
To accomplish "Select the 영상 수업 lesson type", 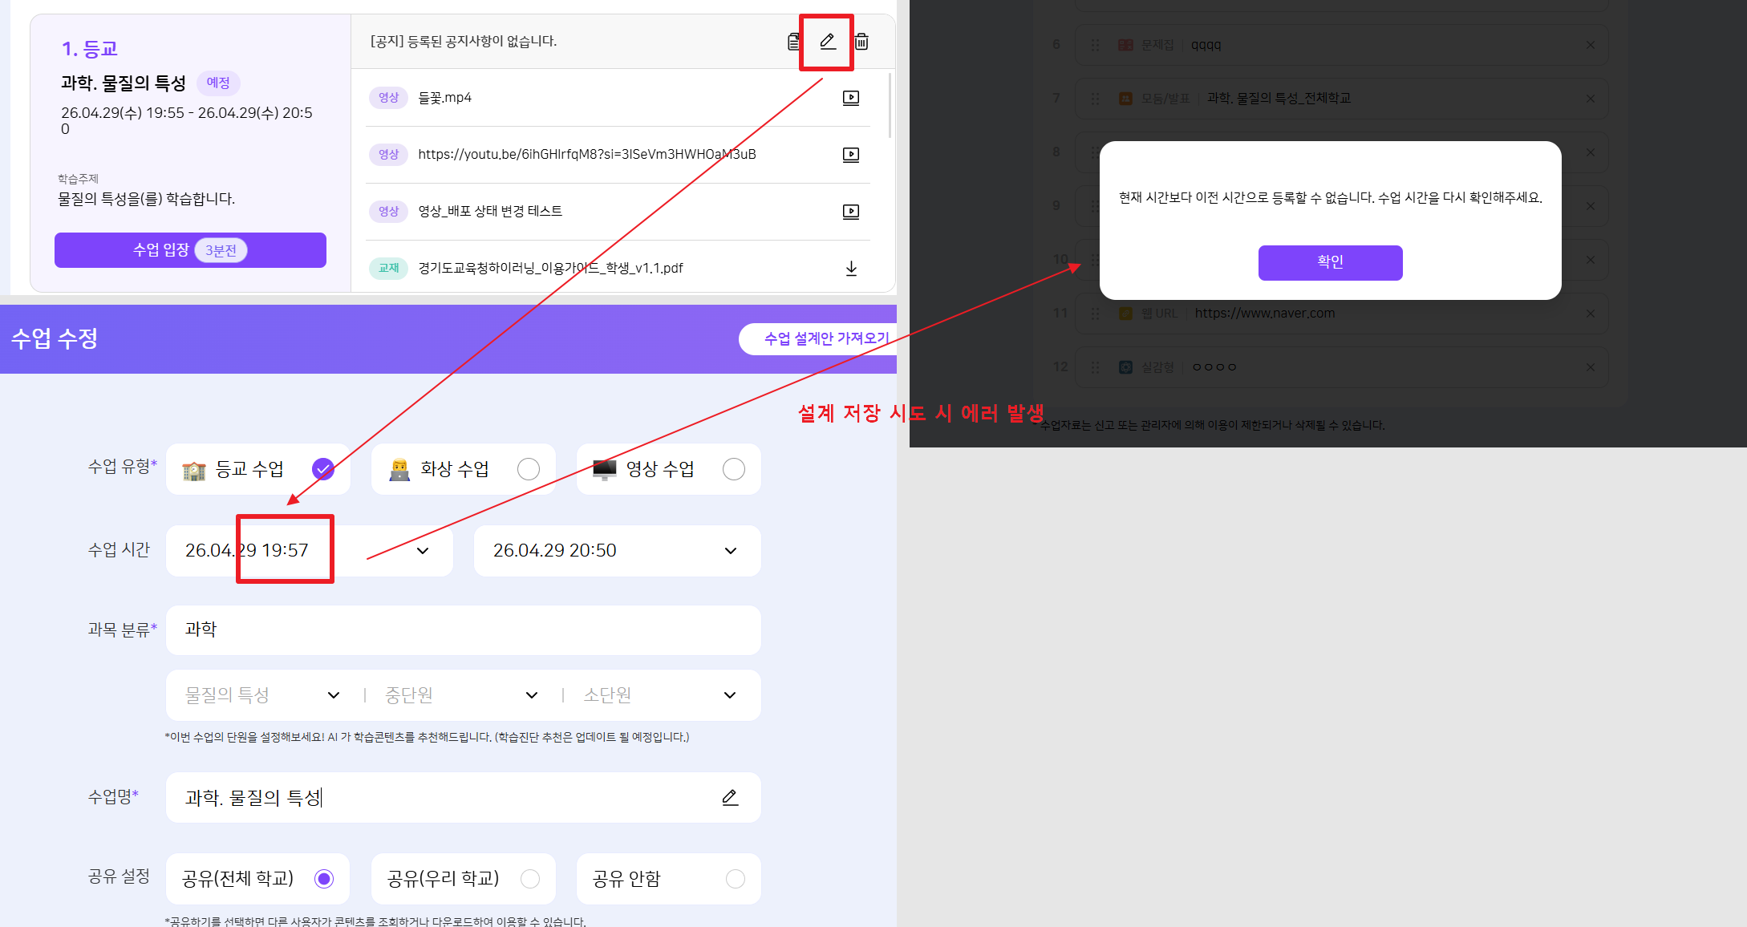I will 733,469.
